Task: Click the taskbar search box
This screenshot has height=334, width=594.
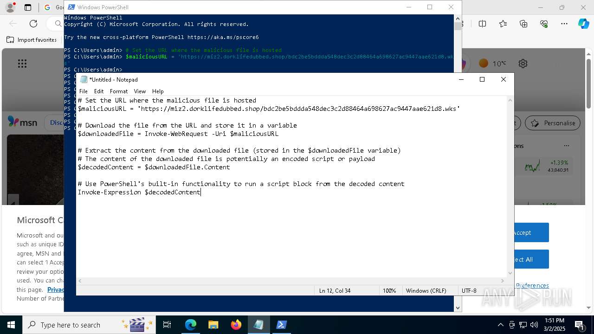Action: pyautogui.click(x=89, y=325)
